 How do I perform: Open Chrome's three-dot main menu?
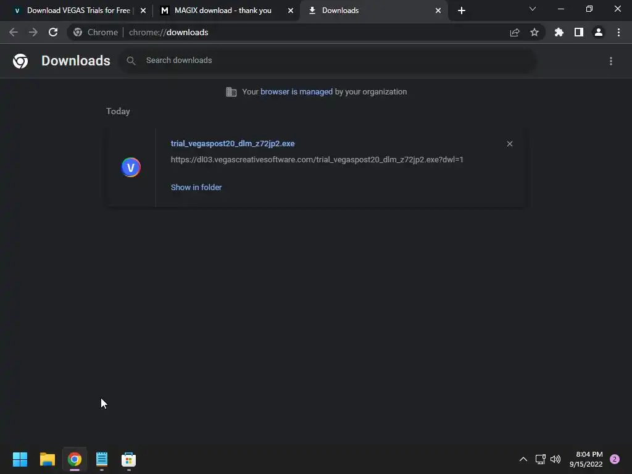[618, 32]
